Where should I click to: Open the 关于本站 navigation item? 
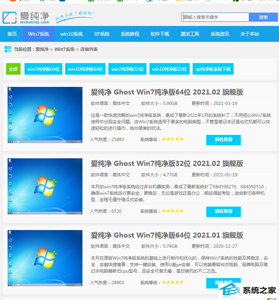pyautogui.click(x=249, y=34)
